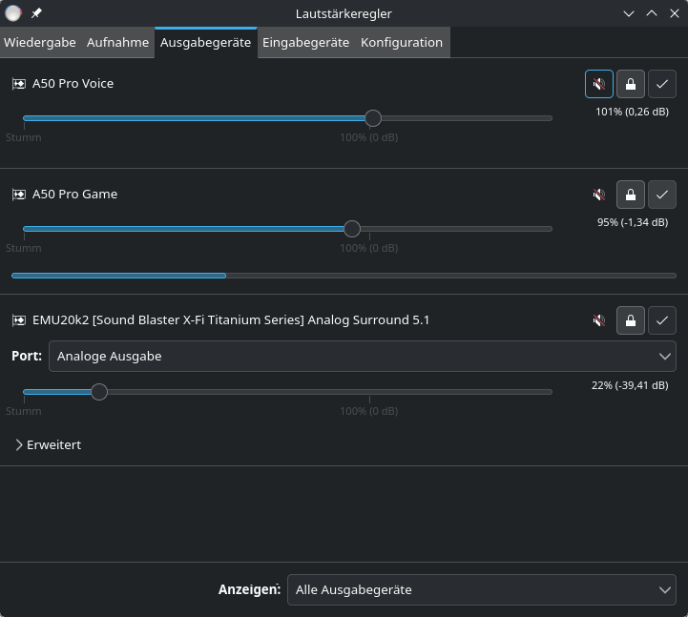688x617 pixels.
Task: Maximize the Lautstärkeregler window
Action: point(652,13)
